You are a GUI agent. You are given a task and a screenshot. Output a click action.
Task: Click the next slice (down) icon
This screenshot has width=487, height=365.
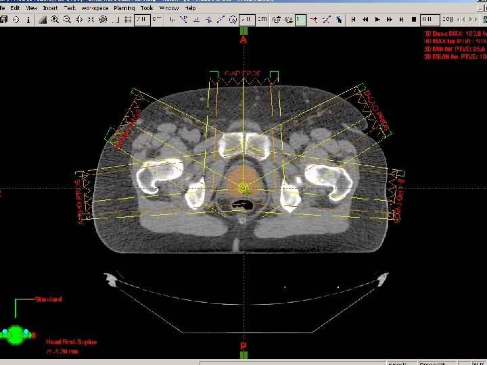[289, 20]
